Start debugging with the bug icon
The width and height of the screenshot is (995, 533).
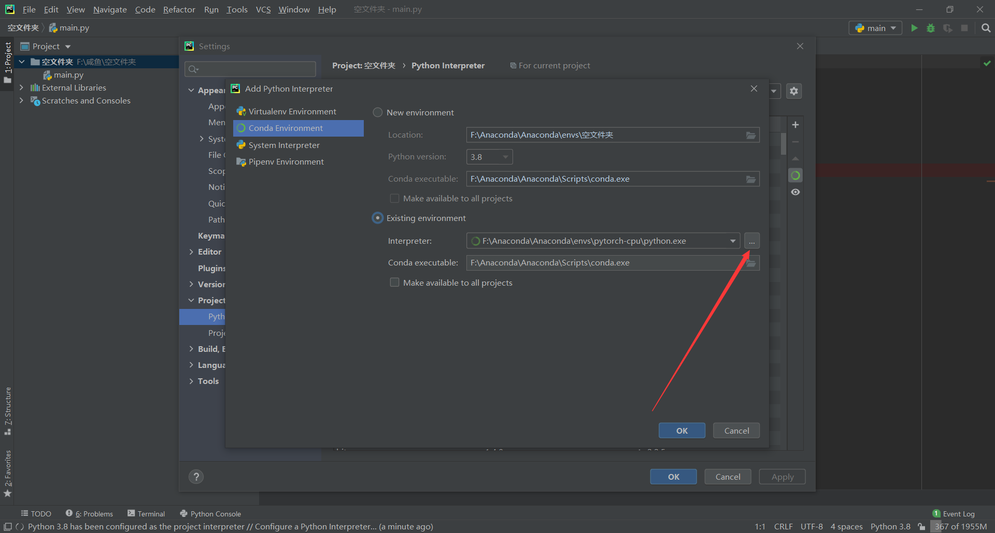[931, 28]
